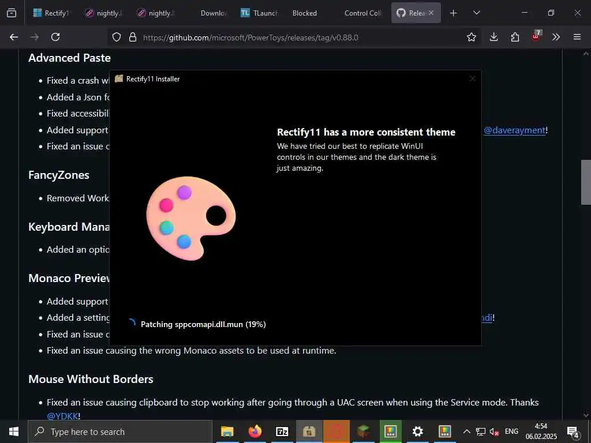Open the orange-highlighted taskbar app
The width and height of the screenshot is (591, 443).
pos(336,431)
